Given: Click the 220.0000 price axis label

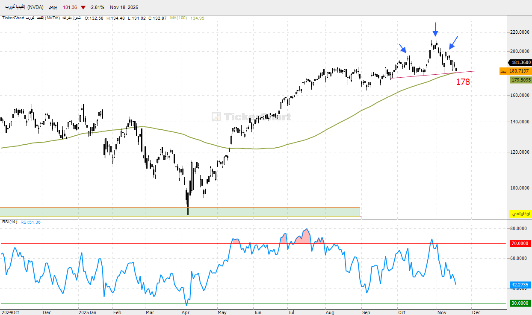Looking at the screenshot, I should [x=520, y=32].
